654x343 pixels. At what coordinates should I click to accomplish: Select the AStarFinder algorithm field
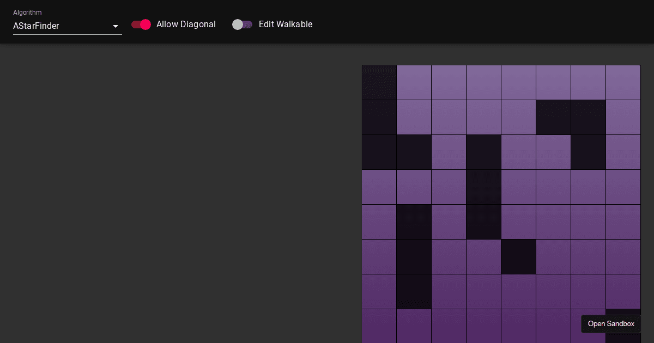(x=55, y=26)
